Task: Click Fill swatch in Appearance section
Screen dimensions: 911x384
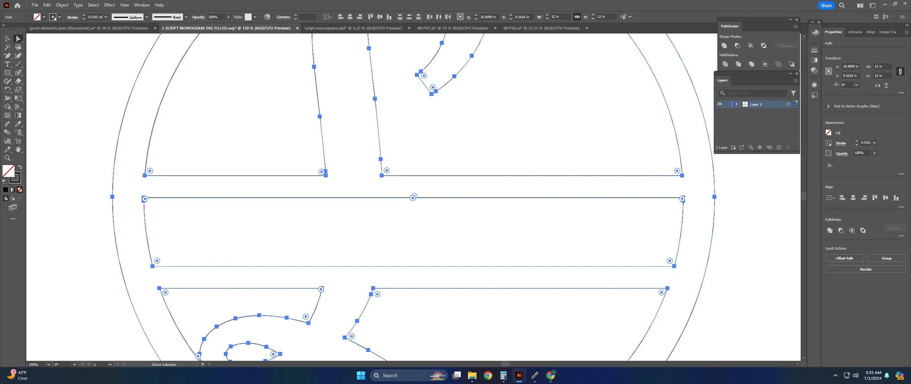Action: [828, 132]
